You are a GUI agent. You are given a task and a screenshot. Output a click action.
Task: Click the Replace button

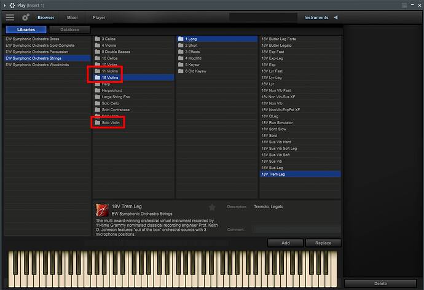tap(323, 243)
